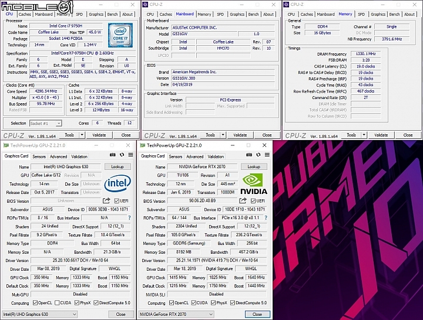Screen dimensions: 423x320
Task: Click the Bus Interface question mark in NVIDIA GPU-Z
Action: tap(266, 218)
